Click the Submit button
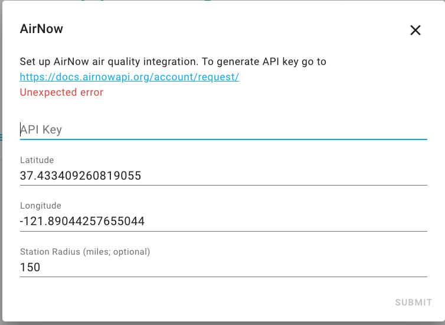 point(414,303)
